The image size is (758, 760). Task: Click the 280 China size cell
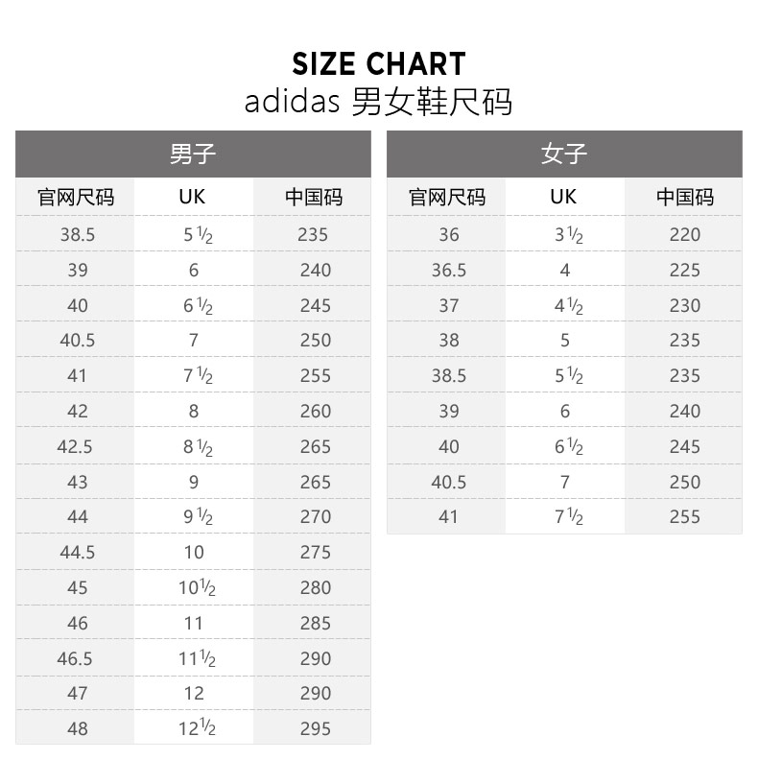[x=314, y=588]
